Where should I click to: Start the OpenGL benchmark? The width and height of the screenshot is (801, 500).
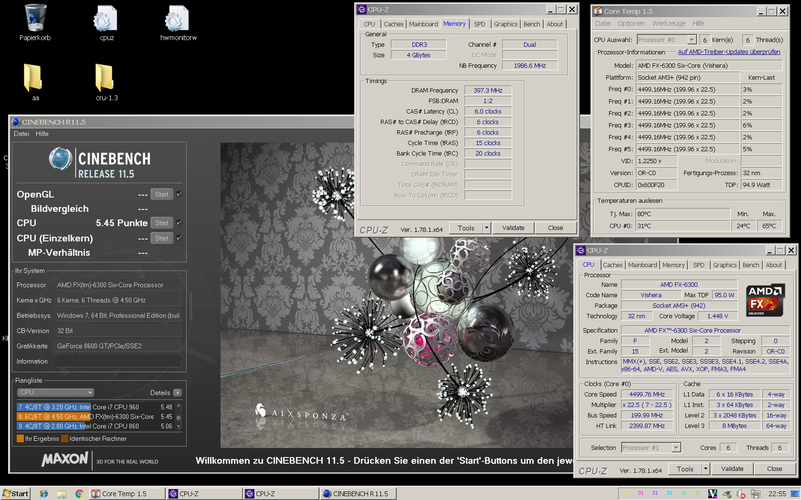(161, 194)
